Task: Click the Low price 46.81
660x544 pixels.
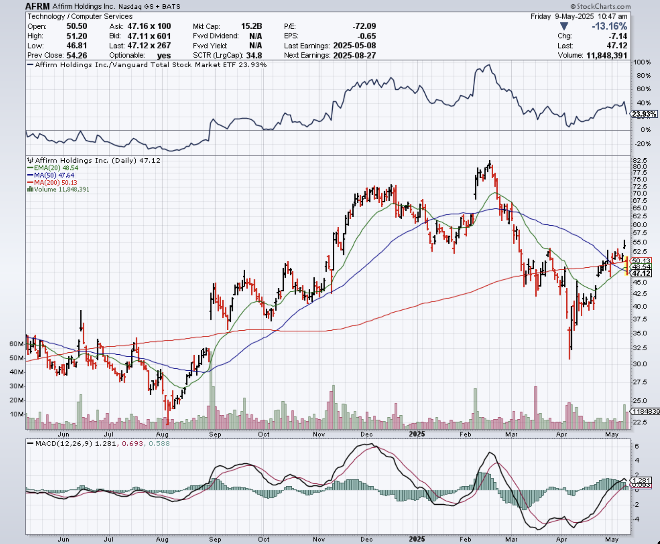Action: point(76,46)
